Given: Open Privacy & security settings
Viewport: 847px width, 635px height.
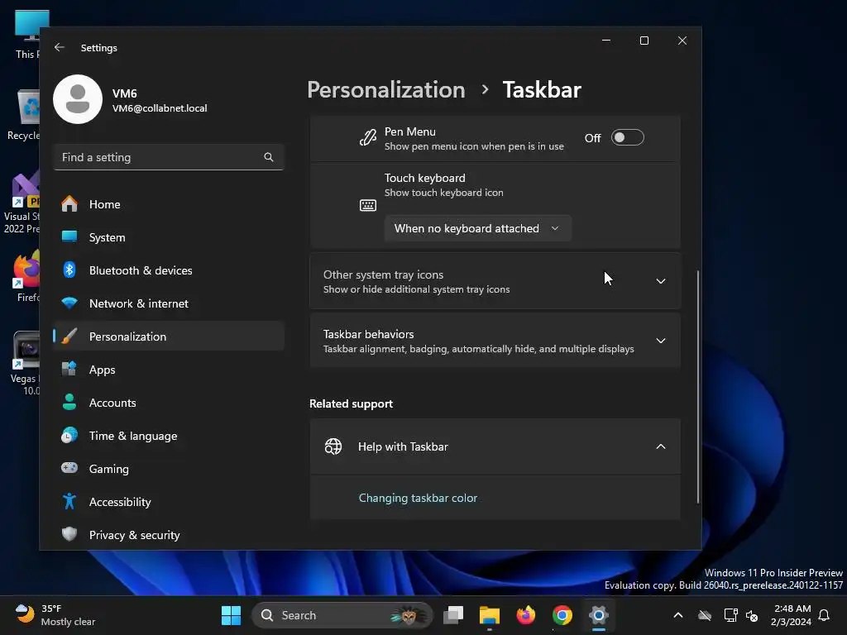Looking at the screenshot, I should (169, 535).
